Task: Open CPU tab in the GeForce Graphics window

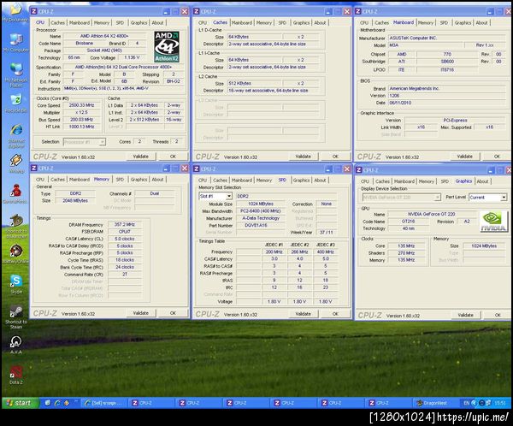Action: click(365, 181)
